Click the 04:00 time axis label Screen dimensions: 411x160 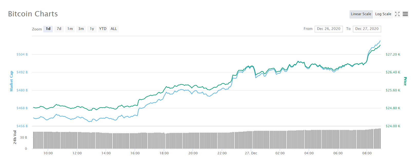(x=309, y=153)
